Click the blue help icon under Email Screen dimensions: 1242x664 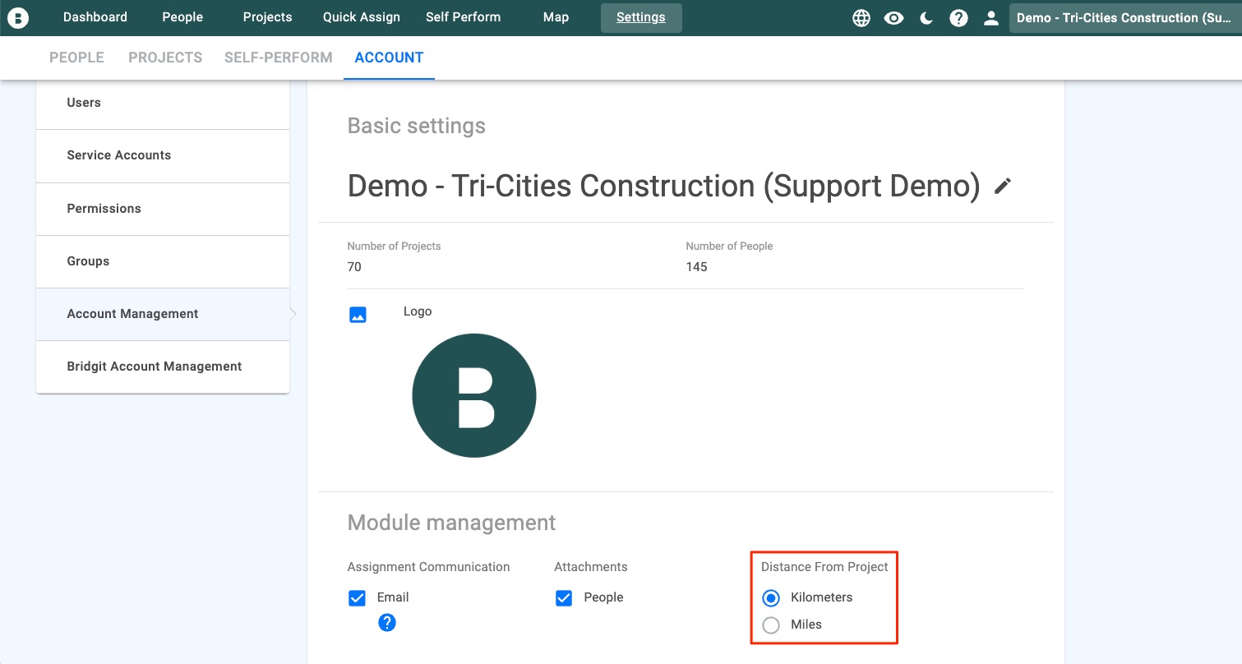tap(387, 623)
